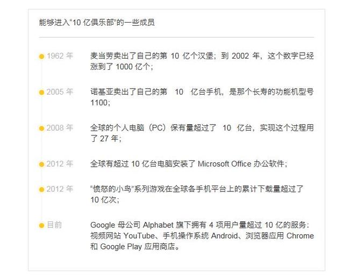This screenshot has height=279, width=344.
Task: Click the yellow dot beside 2005 年
Action: (x=41, y=92)
